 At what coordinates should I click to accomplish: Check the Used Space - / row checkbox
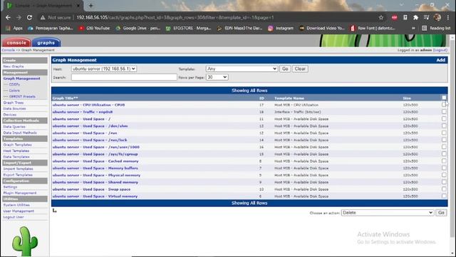pos(444,119)
